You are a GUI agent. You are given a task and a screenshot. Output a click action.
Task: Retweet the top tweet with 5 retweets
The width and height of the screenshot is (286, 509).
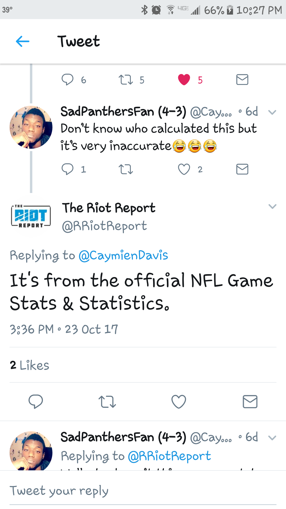[126, 80]
